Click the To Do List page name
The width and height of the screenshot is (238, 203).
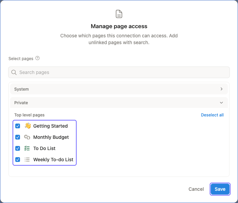click(44, 148)
